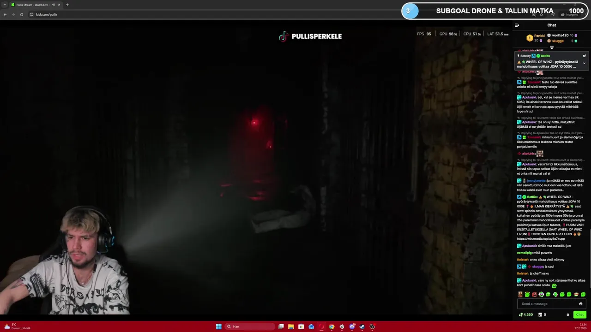Open the chat shop icon
Viewport: 591px width, 332px height.
[540, 314]
